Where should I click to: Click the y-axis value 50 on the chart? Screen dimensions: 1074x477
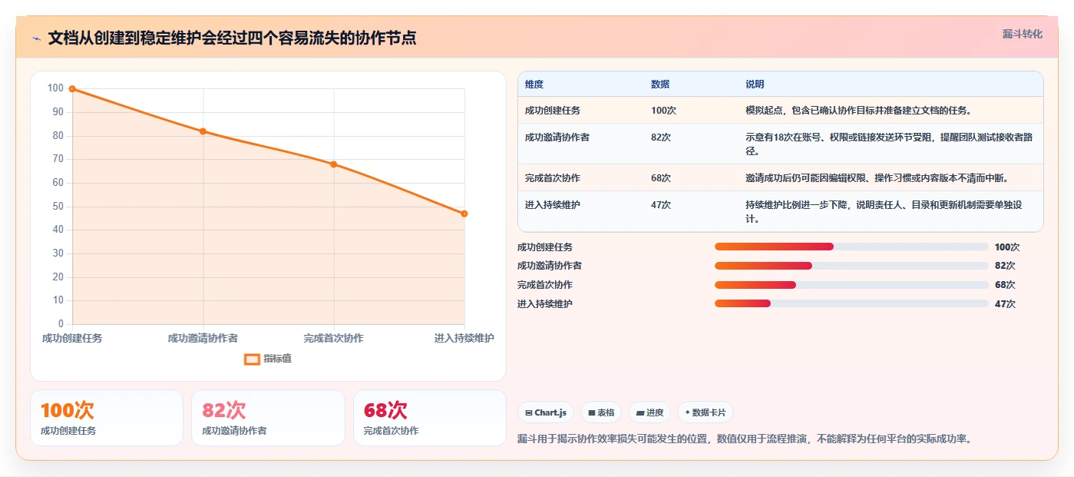click(58, 206)
